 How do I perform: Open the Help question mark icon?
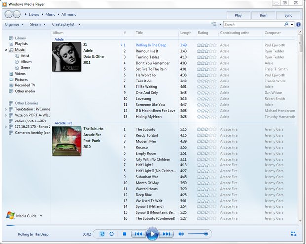(298, 24)
